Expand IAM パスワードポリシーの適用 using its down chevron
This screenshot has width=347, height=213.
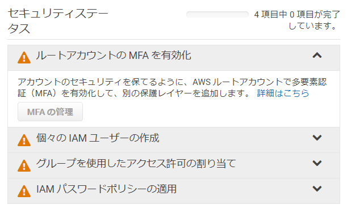[x=317, y=189]
